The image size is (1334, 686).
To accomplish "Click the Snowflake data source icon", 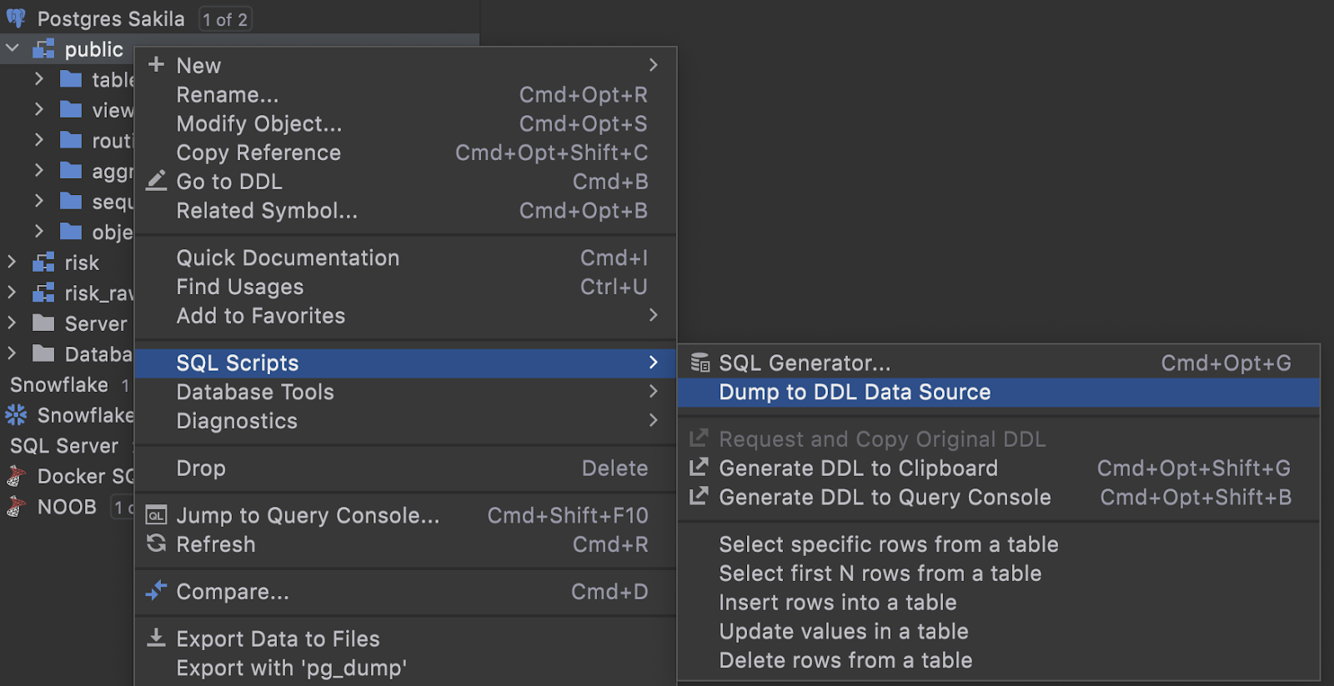I will [x=16, y=415].
